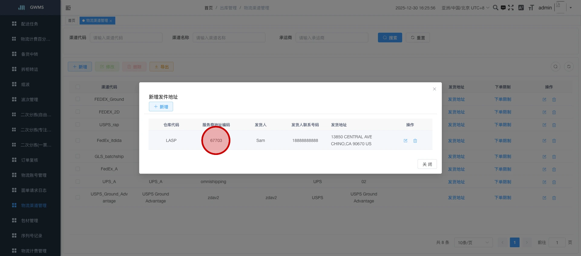Screen dimensions: 581x256
Task: Click the round table refresh icon
Action: (x=569, y=67)
